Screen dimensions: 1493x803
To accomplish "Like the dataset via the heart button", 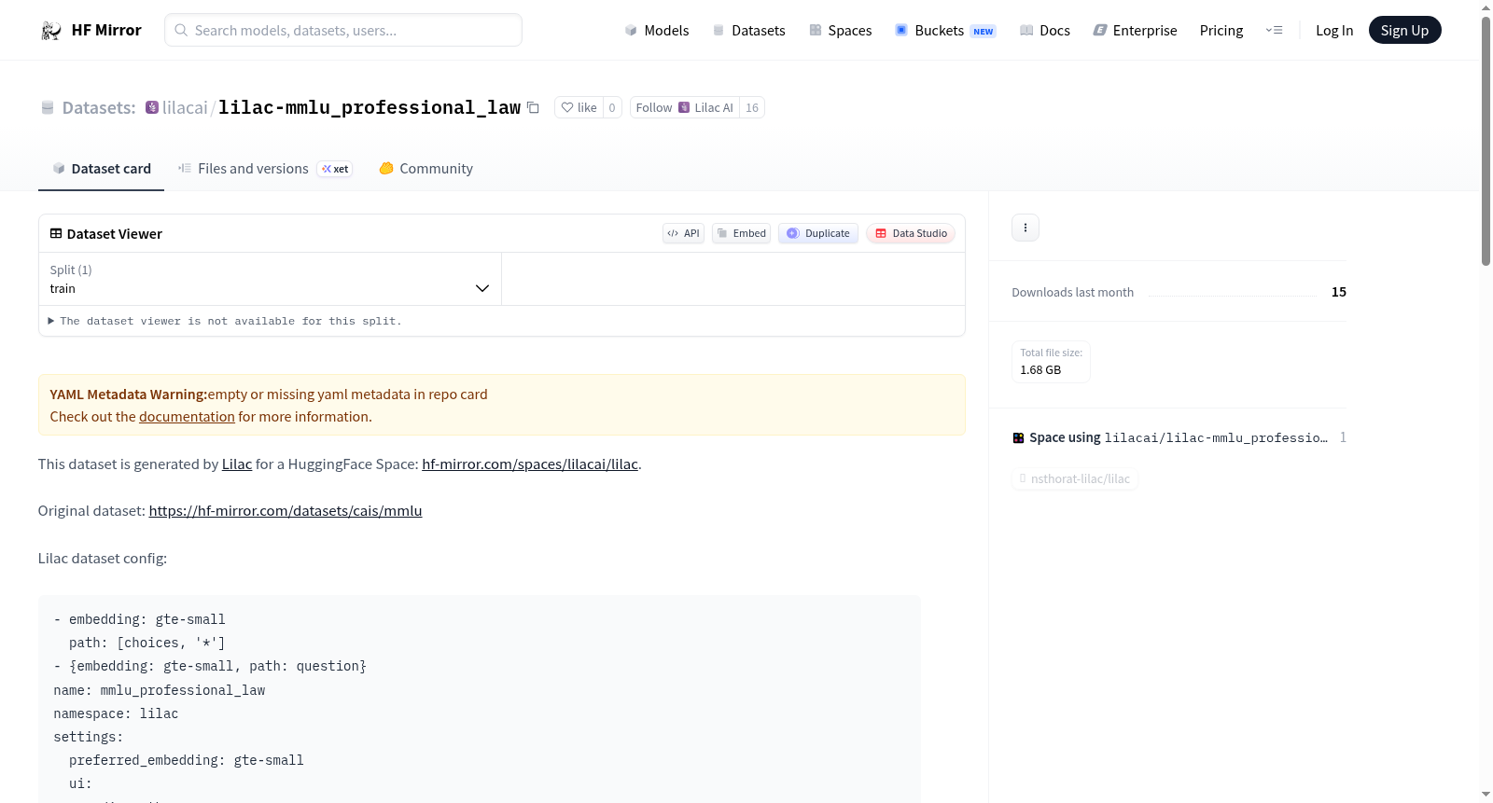I will (579, 107).
